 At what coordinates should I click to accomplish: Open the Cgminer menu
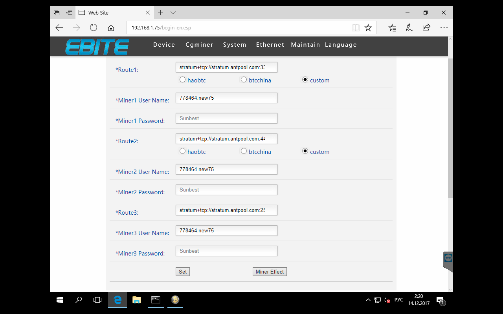pyautogui.click(x=199, y=45)
